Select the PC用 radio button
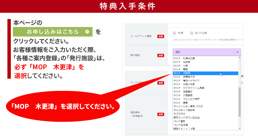The width and height of the screenshot is (258, 136). coord(174,33)
